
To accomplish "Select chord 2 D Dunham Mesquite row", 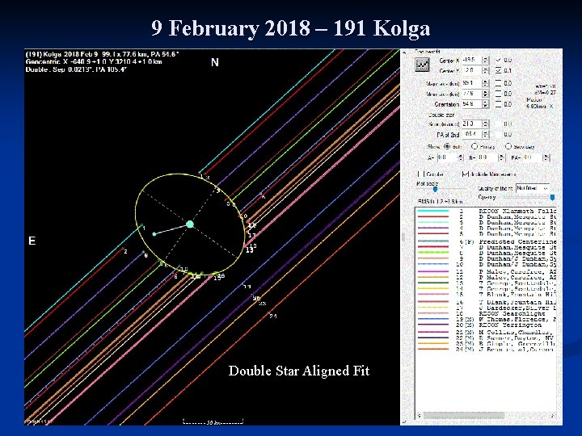I will (486, 217).
